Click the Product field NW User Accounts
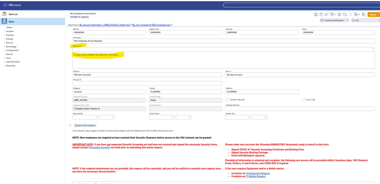Screen dimensions: 380x184 [x=147, y=75]
